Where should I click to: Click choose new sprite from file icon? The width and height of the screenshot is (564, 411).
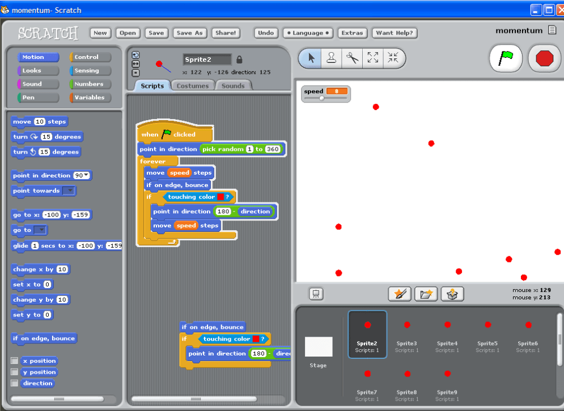point(426,294)
